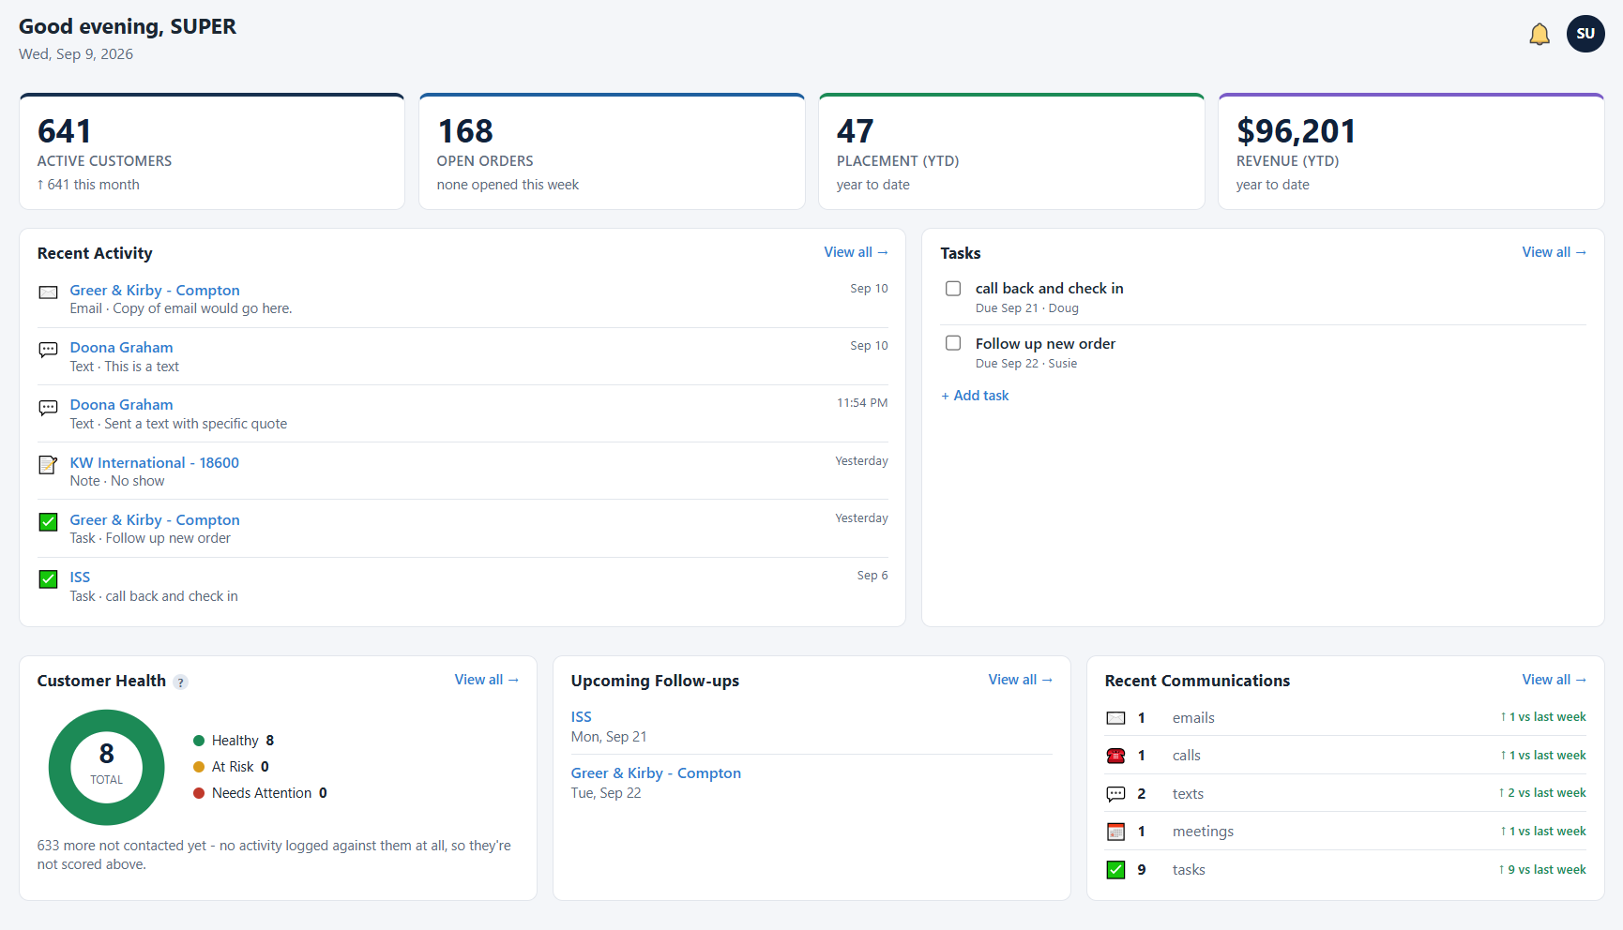Click 'Mon, Sep 21' follow-up date
This screenshot has height=930, width=1623.
[x=609, y=737]
